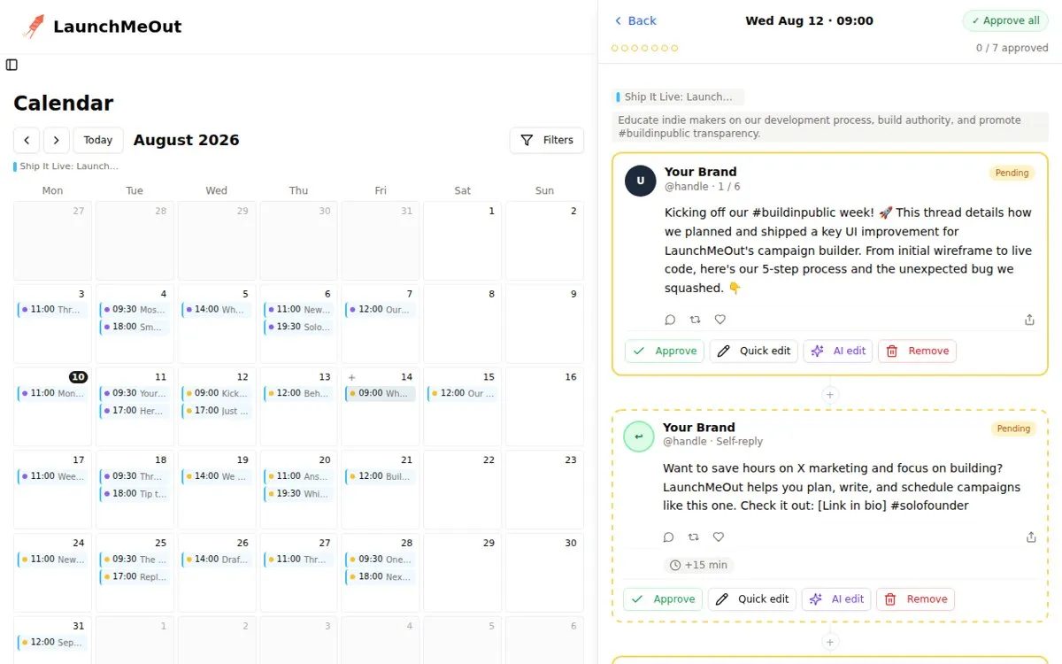Like the 1 / 6 thread post
This screenshot has width=1062, height=664.
720,320
